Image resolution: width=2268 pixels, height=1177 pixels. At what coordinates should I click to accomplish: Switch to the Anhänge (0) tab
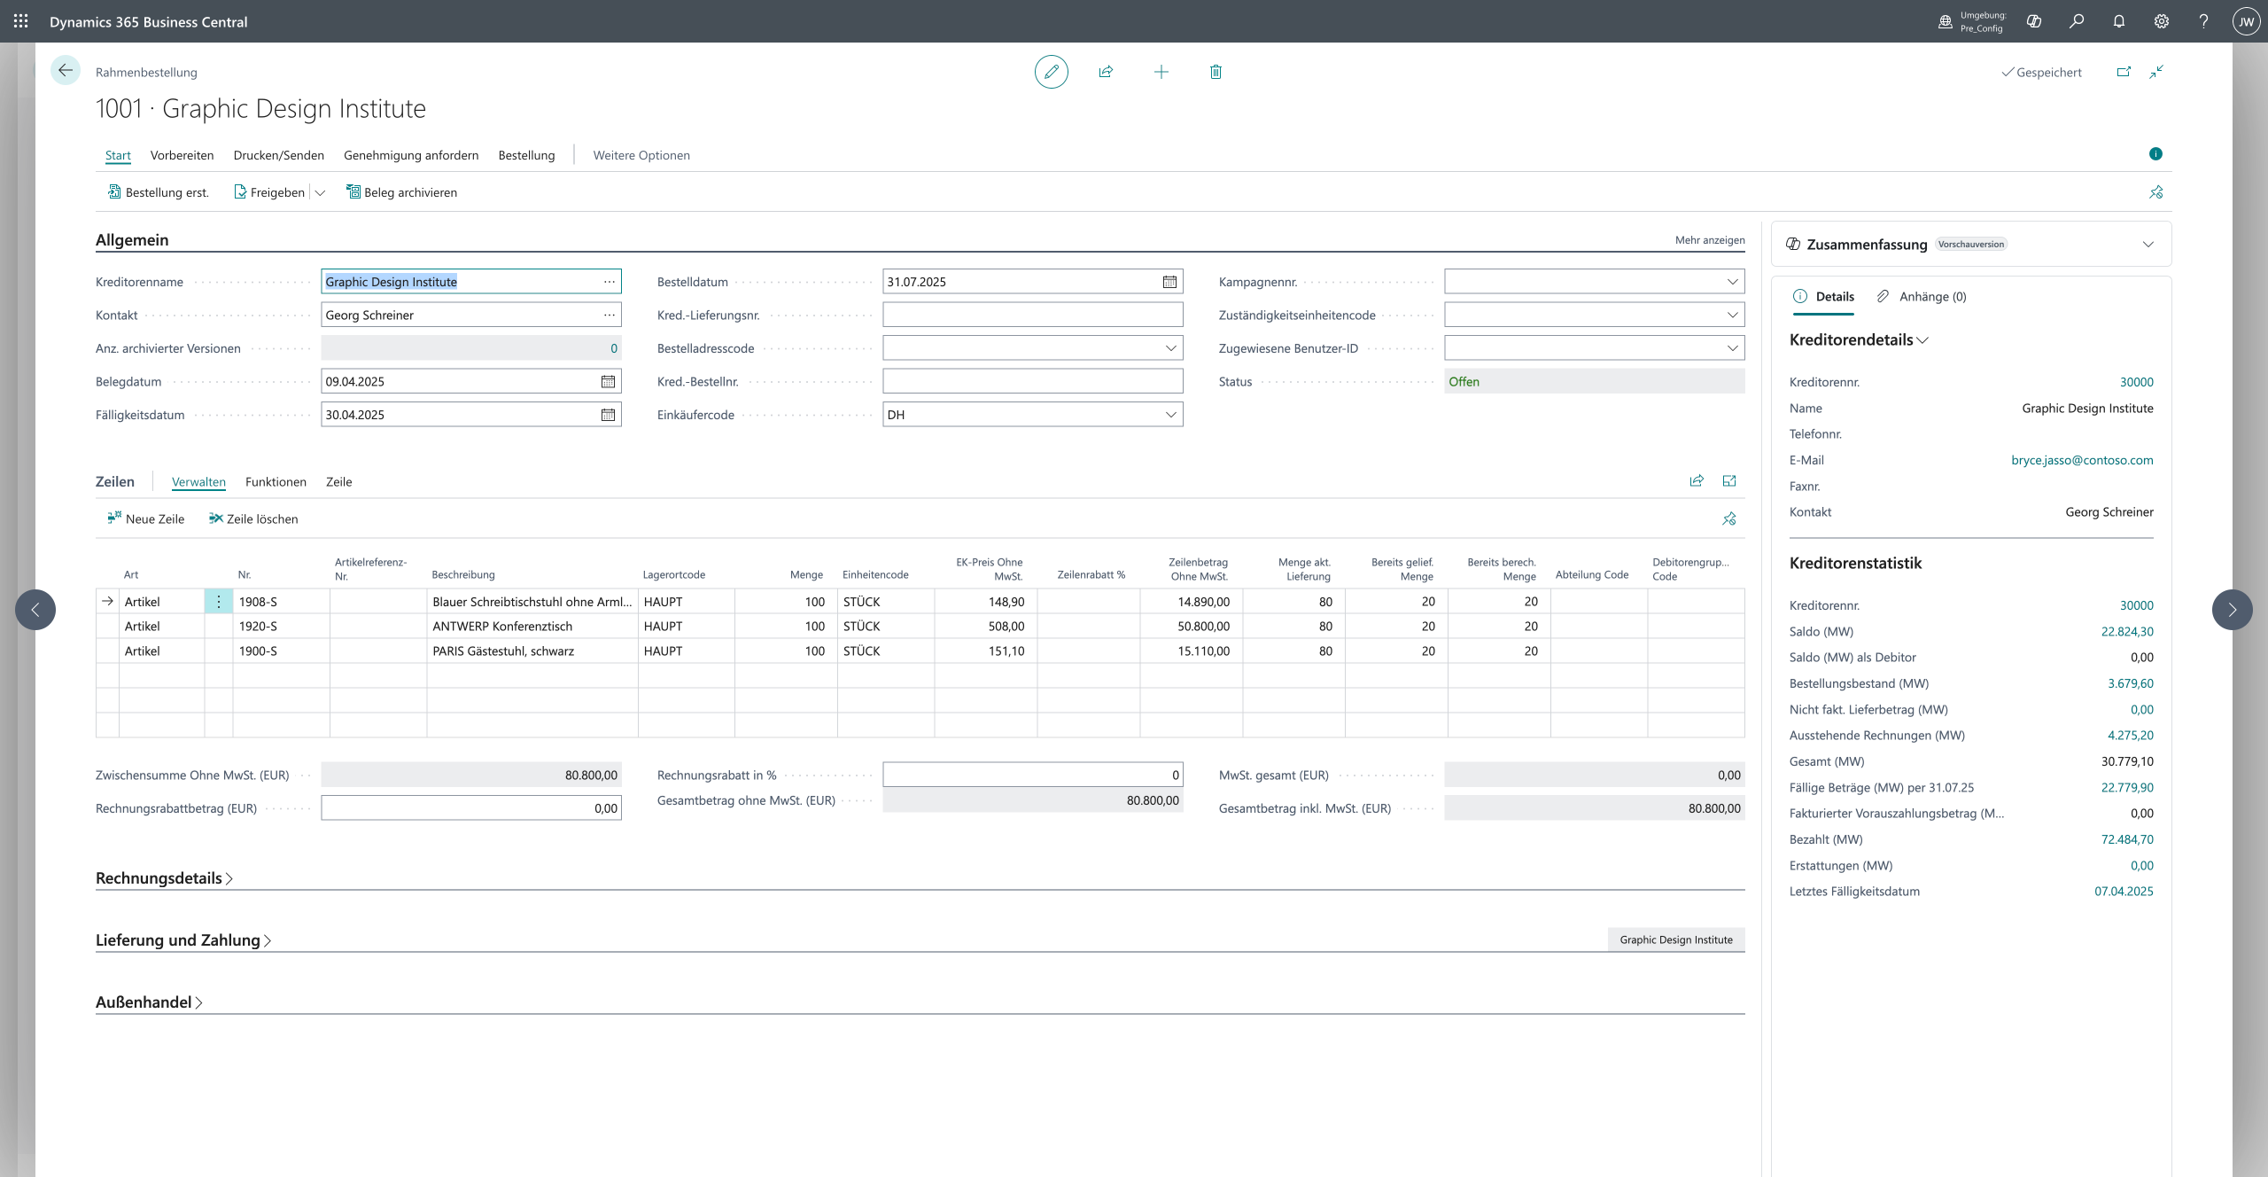pyautogui.click(x=1922, y=297)
